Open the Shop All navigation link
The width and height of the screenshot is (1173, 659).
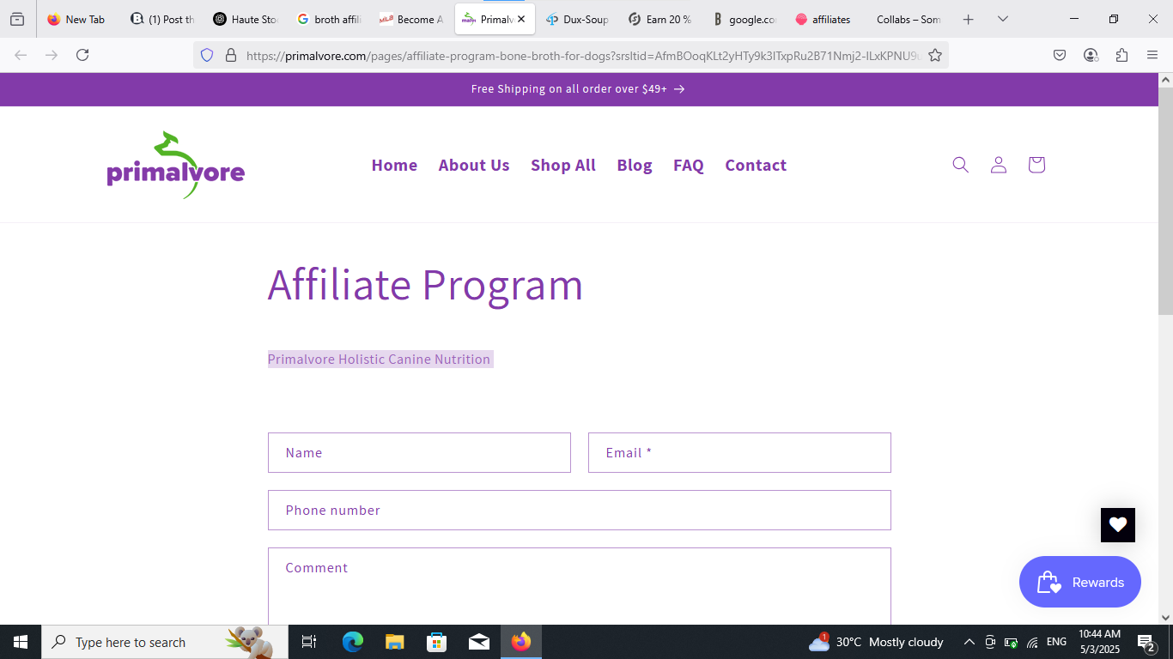(x=563, y=165)
